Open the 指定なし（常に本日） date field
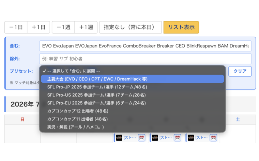This screenshot has width=259, height=161. pos(130,27)
